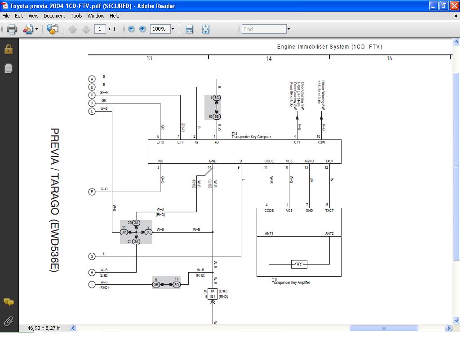Viewport: 466px width, 350px height.
Task: Open the Document menu
Action: (54, 16)
